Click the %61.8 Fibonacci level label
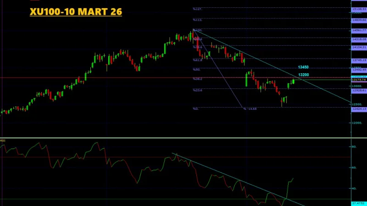The width and height of the screenshot is (367, 206). point(198,60)
